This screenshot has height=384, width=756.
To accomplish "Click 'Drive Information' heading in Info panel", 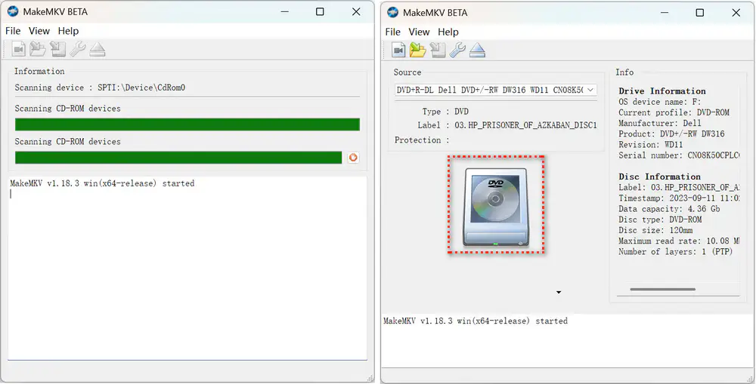I will 662,91.
